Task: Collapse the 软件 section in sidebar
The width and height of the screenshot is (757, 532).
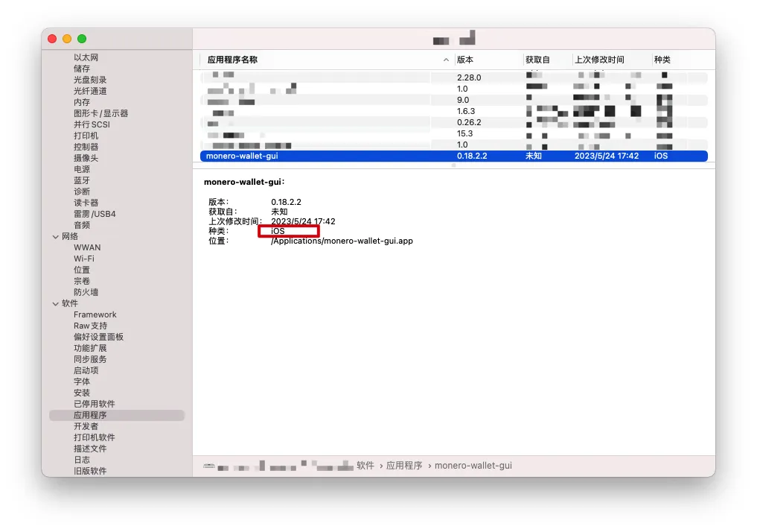Action: tap(56, 304)
